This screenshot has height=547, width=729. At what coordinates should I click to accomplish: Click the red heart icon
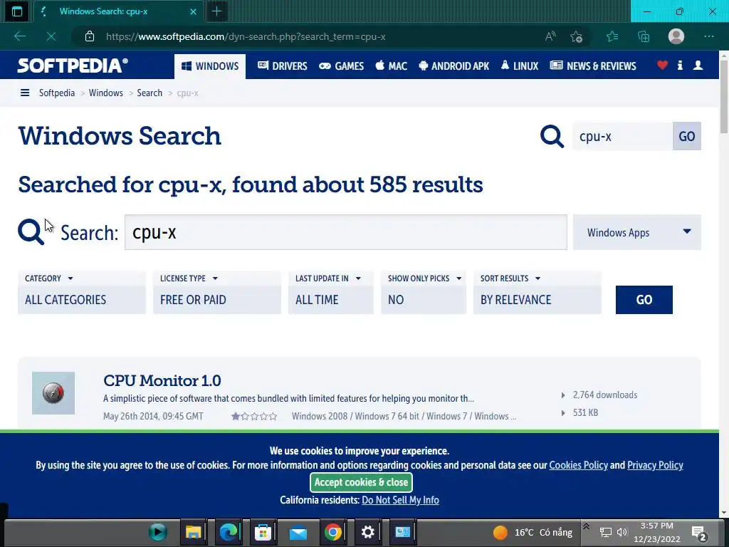(x=663, y=65)
